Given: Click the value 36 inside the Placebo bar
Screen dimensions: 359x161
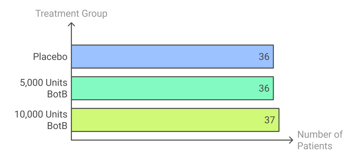Looking at the screenshot, I should (264, 56).
